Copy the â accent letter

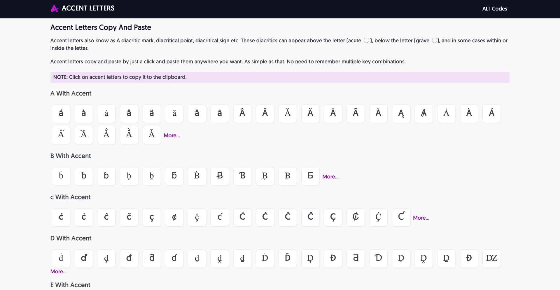(129, 114)
